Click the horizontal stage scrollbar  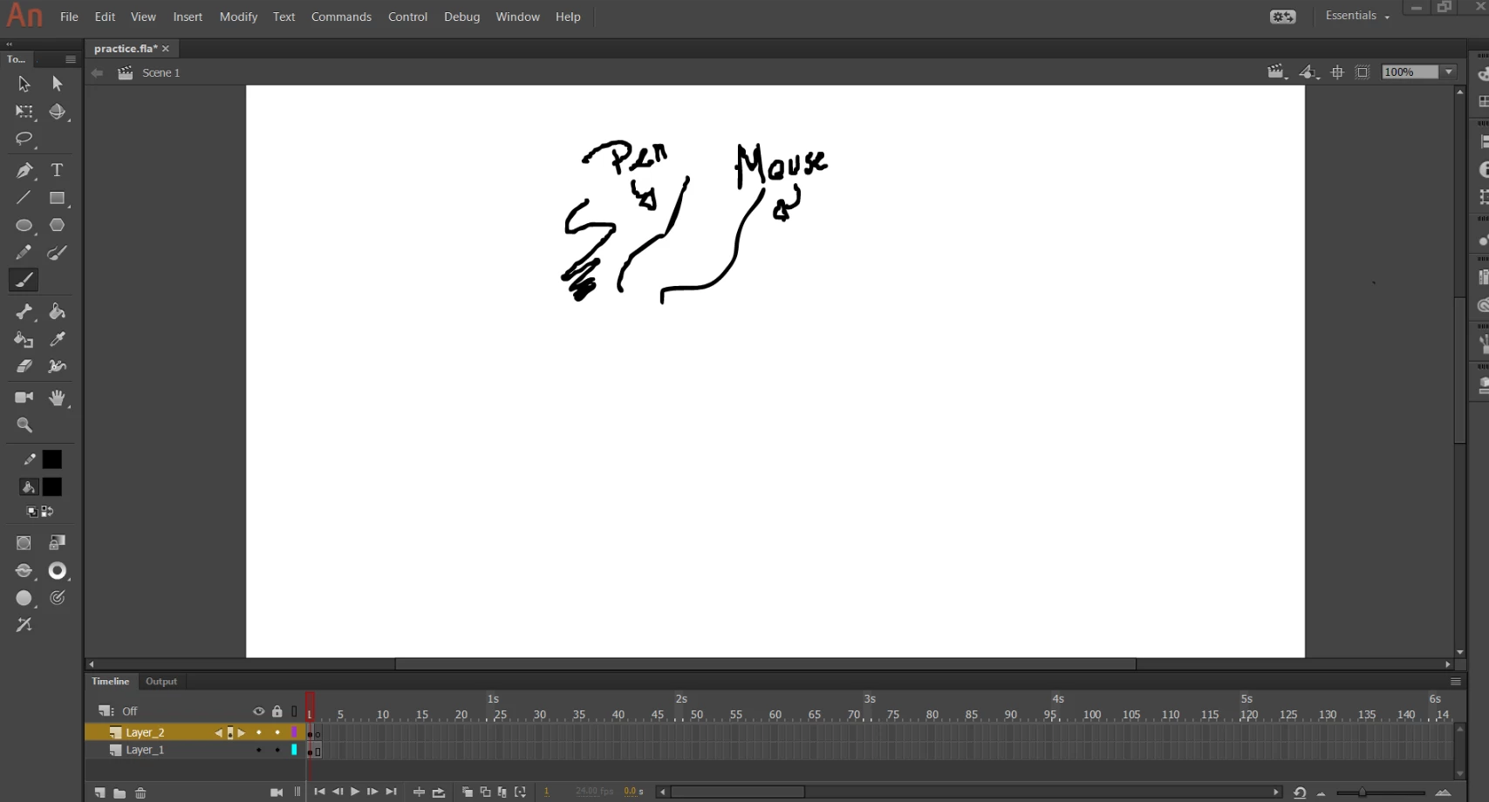point(766,664)
